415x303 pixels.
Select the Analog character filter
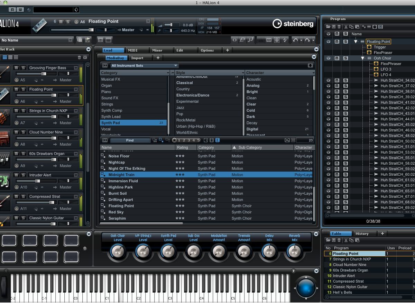pyautogui.click(x=253, y=85)
